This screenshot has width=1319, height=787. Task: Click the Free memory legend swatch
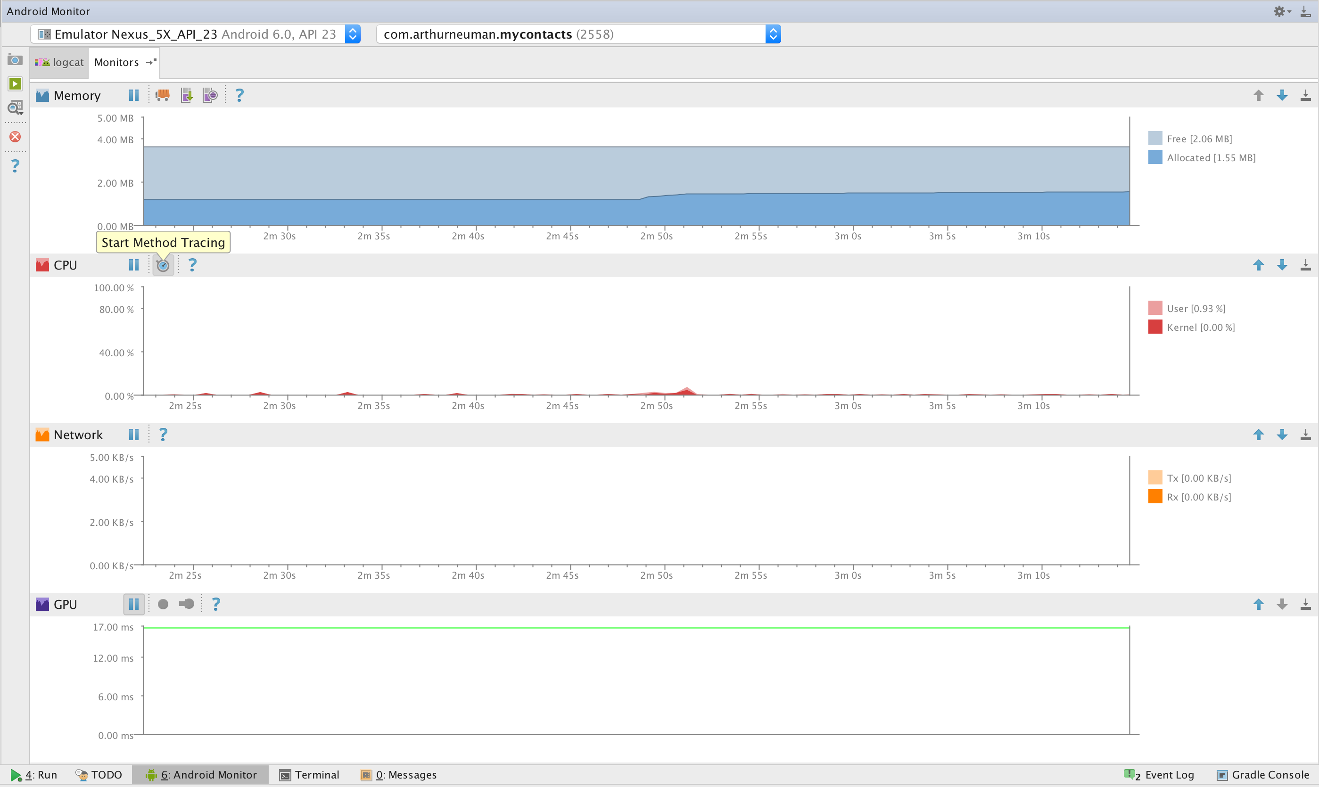click(x=1155, y=139)
